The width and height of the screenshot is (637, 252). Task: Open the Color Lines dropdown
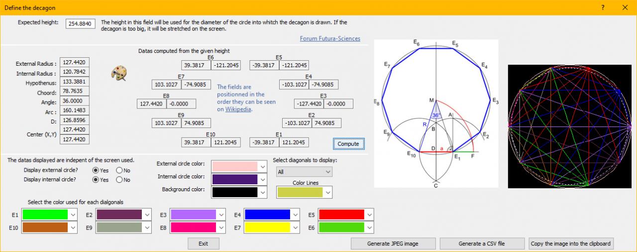[x=327, y=192]
